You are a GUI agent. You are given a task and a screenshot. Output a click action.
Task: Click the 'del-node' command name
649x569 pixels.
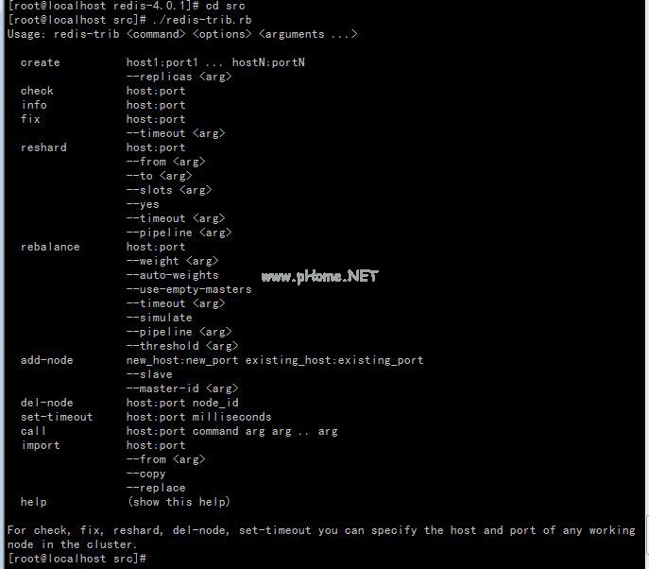[46, 403]
